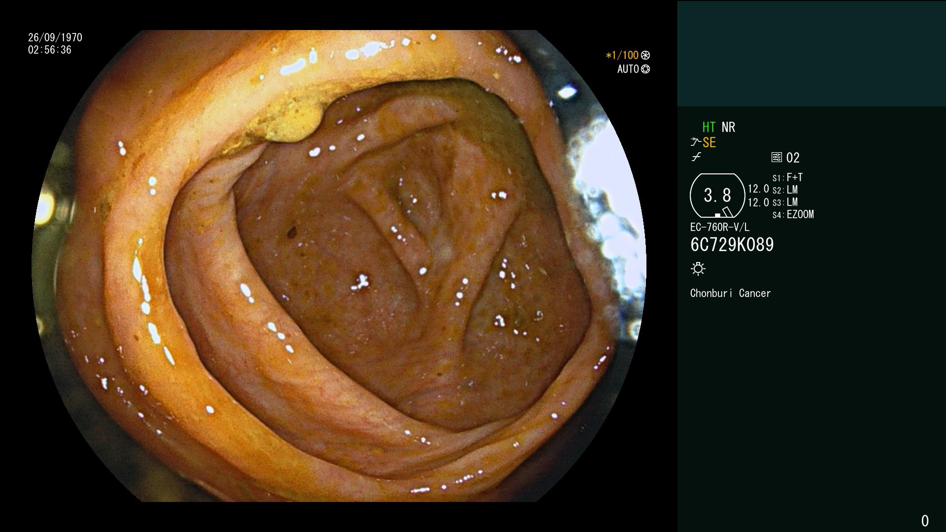Click the lower 12.0 value

[758, 202]
